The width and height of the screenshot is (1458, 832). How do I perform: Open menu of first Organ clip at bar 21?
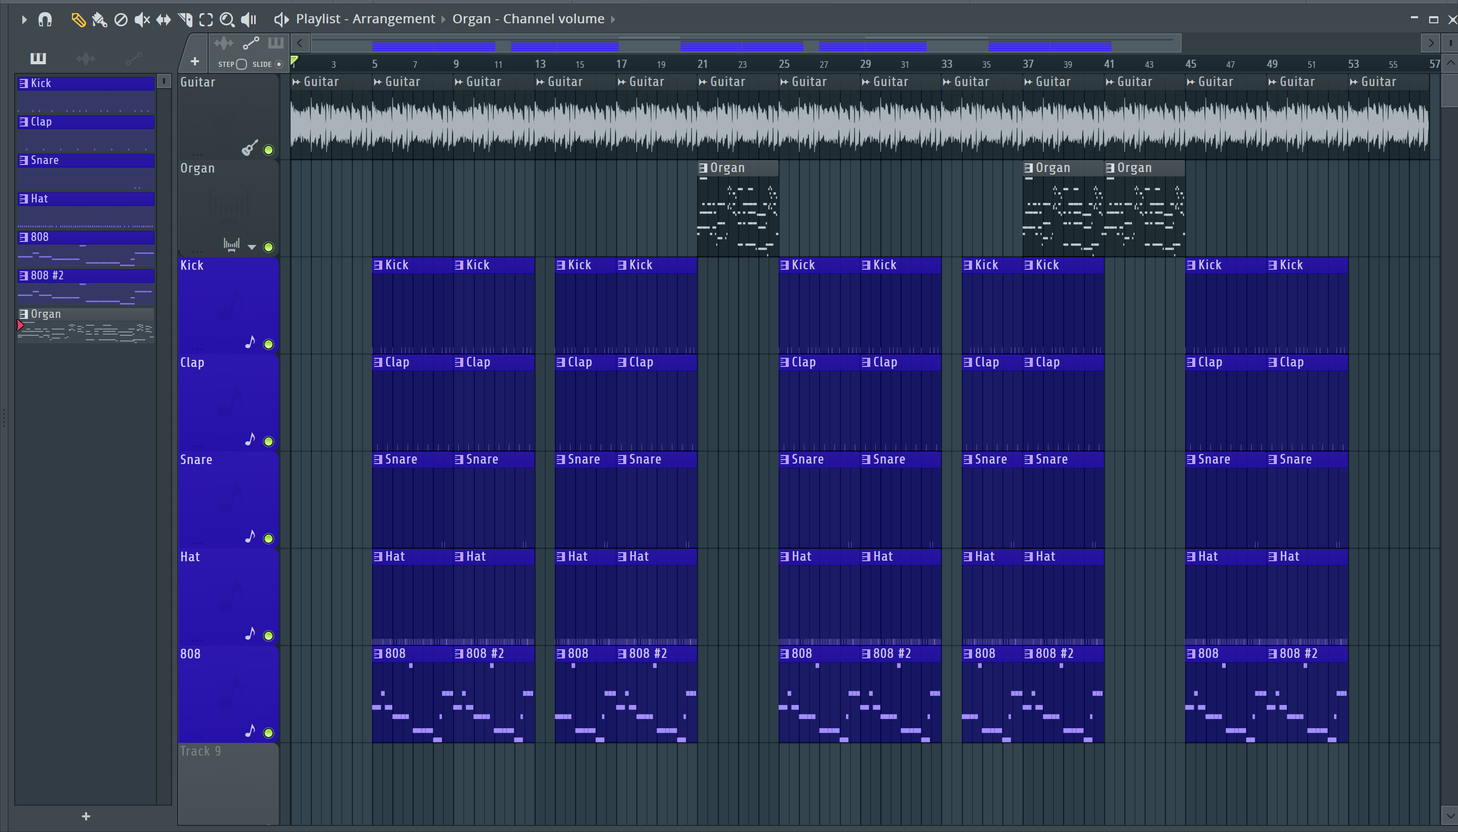tap(703, 168)
